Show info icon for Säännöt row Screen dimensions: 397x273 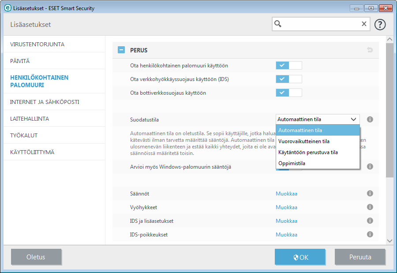pos(370,193)
